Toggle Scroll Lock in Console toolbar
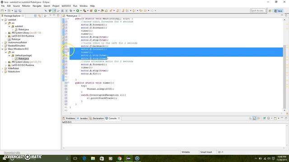The height and width of the screenshot is (162, 289). [255, 118]
